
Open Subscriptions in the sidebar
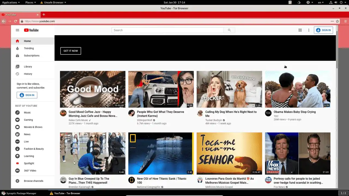33,56
